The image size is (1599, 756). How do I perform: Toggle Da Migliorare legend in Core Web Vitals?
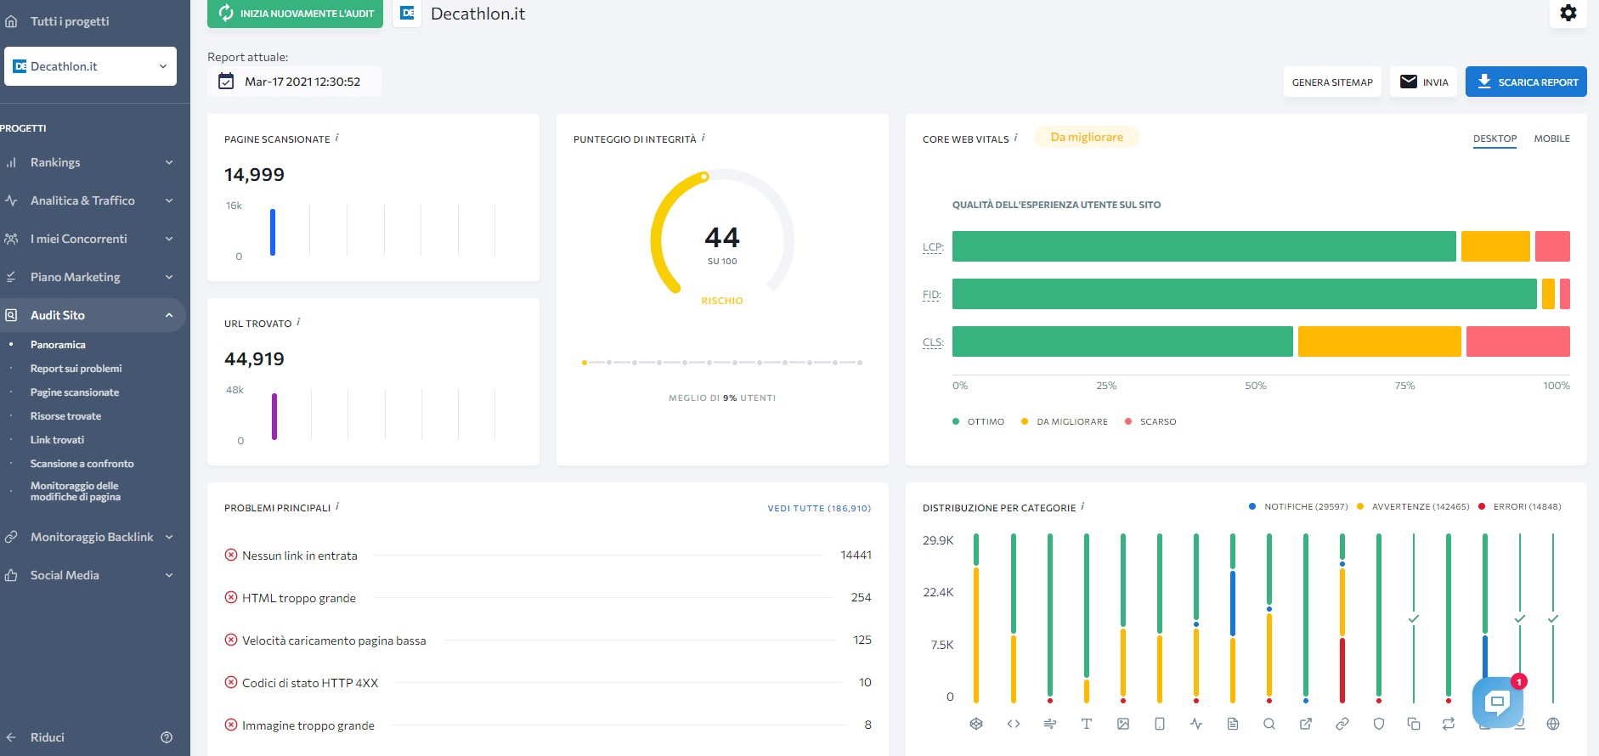(x=1065, y=421)
